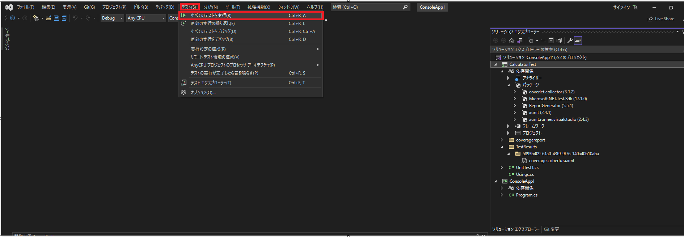This screenshot has width=684, height=237.
Task: Expand 実行設定の構成(R) submenu
Action: click(x=250, y=49)
